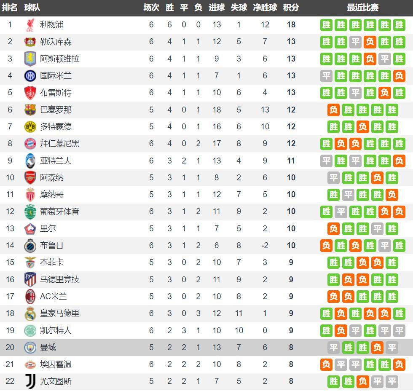Click the 最近比赛 column header
The image size is (413, 391).
(x=363, y=8)
